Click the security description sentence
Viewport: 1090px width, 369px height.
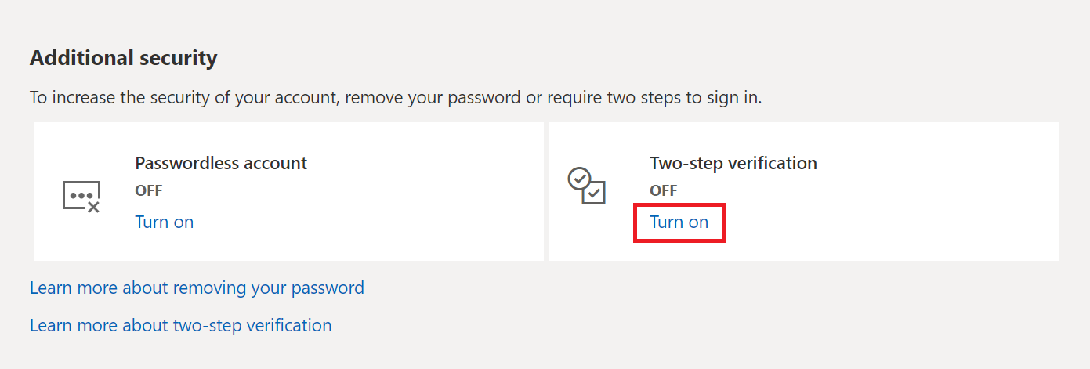[x=396, y=98]
